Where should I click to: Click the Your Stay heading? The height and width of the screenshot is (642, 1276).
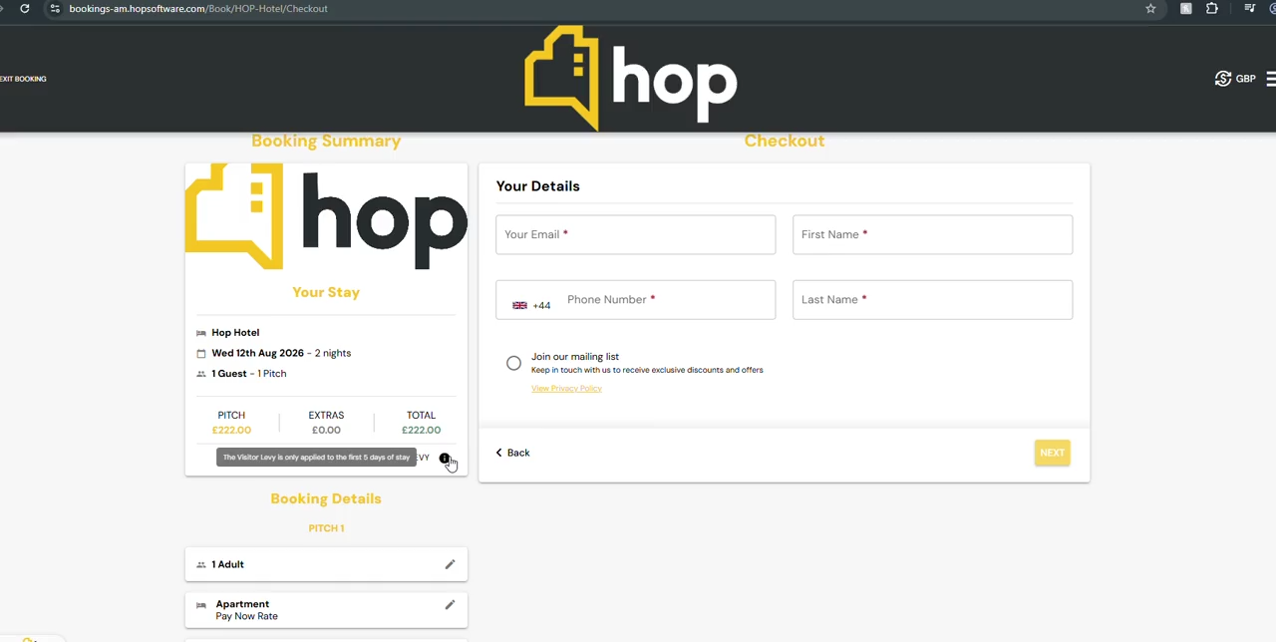[x=326, y=292]
